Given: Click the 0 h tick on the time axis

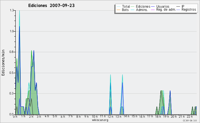Looking at the screenshot, I should [x=15, y=117].
